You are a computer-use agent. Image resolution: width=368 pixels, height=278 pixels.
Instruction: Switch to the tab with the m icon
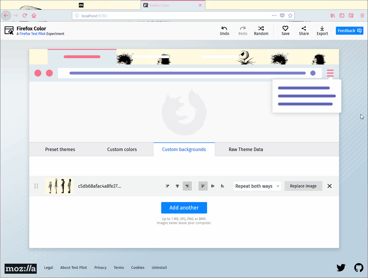point(108,5)
